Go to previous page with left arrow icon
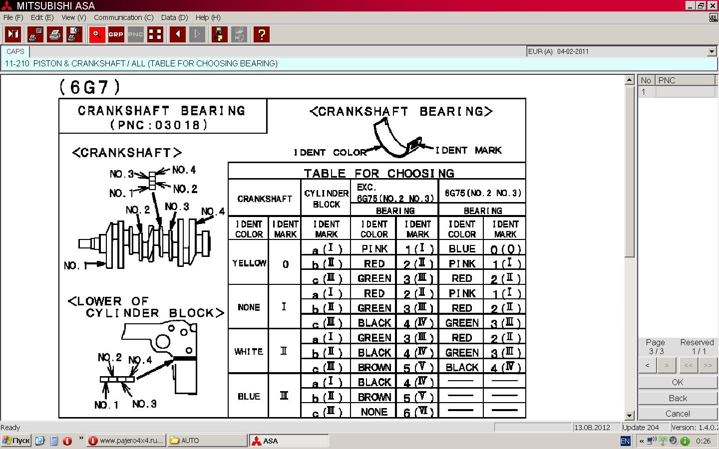This screenshot has width=719, height=449. pos(178,34)
